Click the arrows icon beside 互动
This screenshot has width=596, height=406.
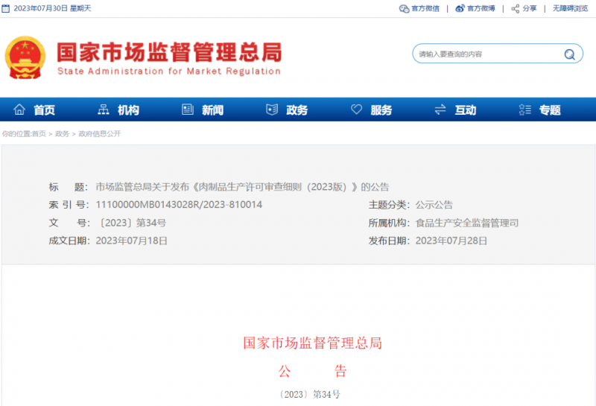440,110
